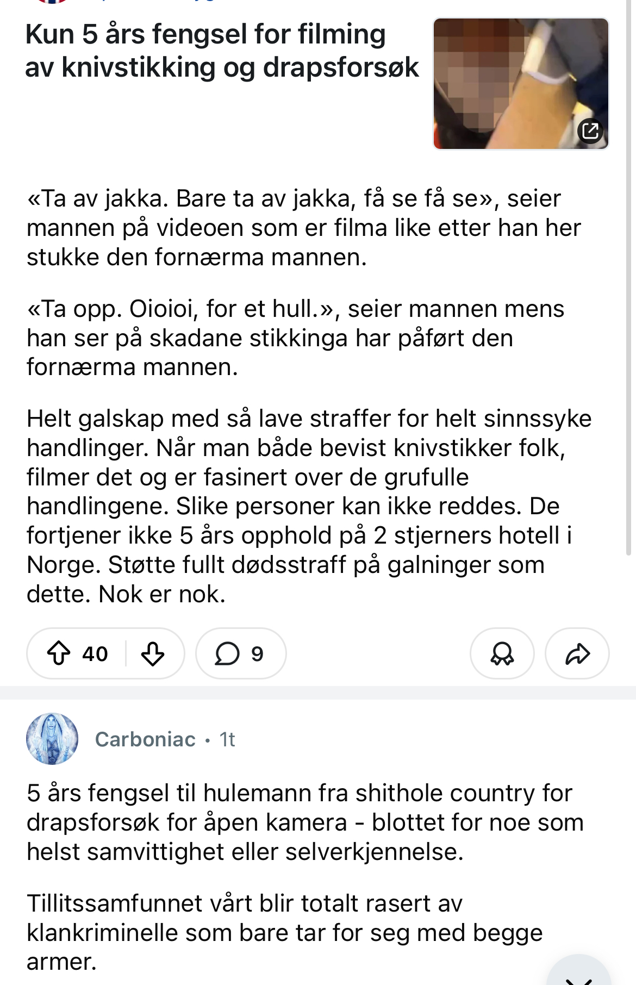This screenshot has width=636, height=985.
Task: Tap the 1t comment timestamp
Action: [227, 739]
